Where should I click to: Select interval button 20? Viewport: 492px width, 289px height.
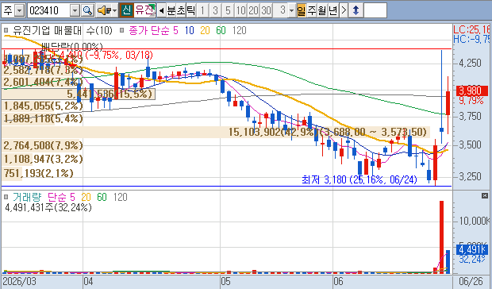pos(253,10)
